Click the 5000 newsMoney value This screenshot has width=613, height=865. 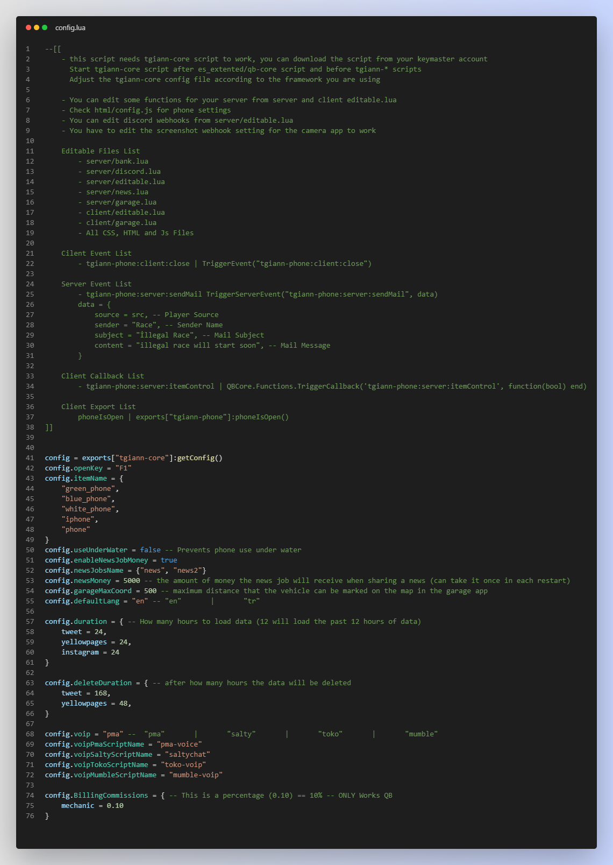(x=132, y=581)
